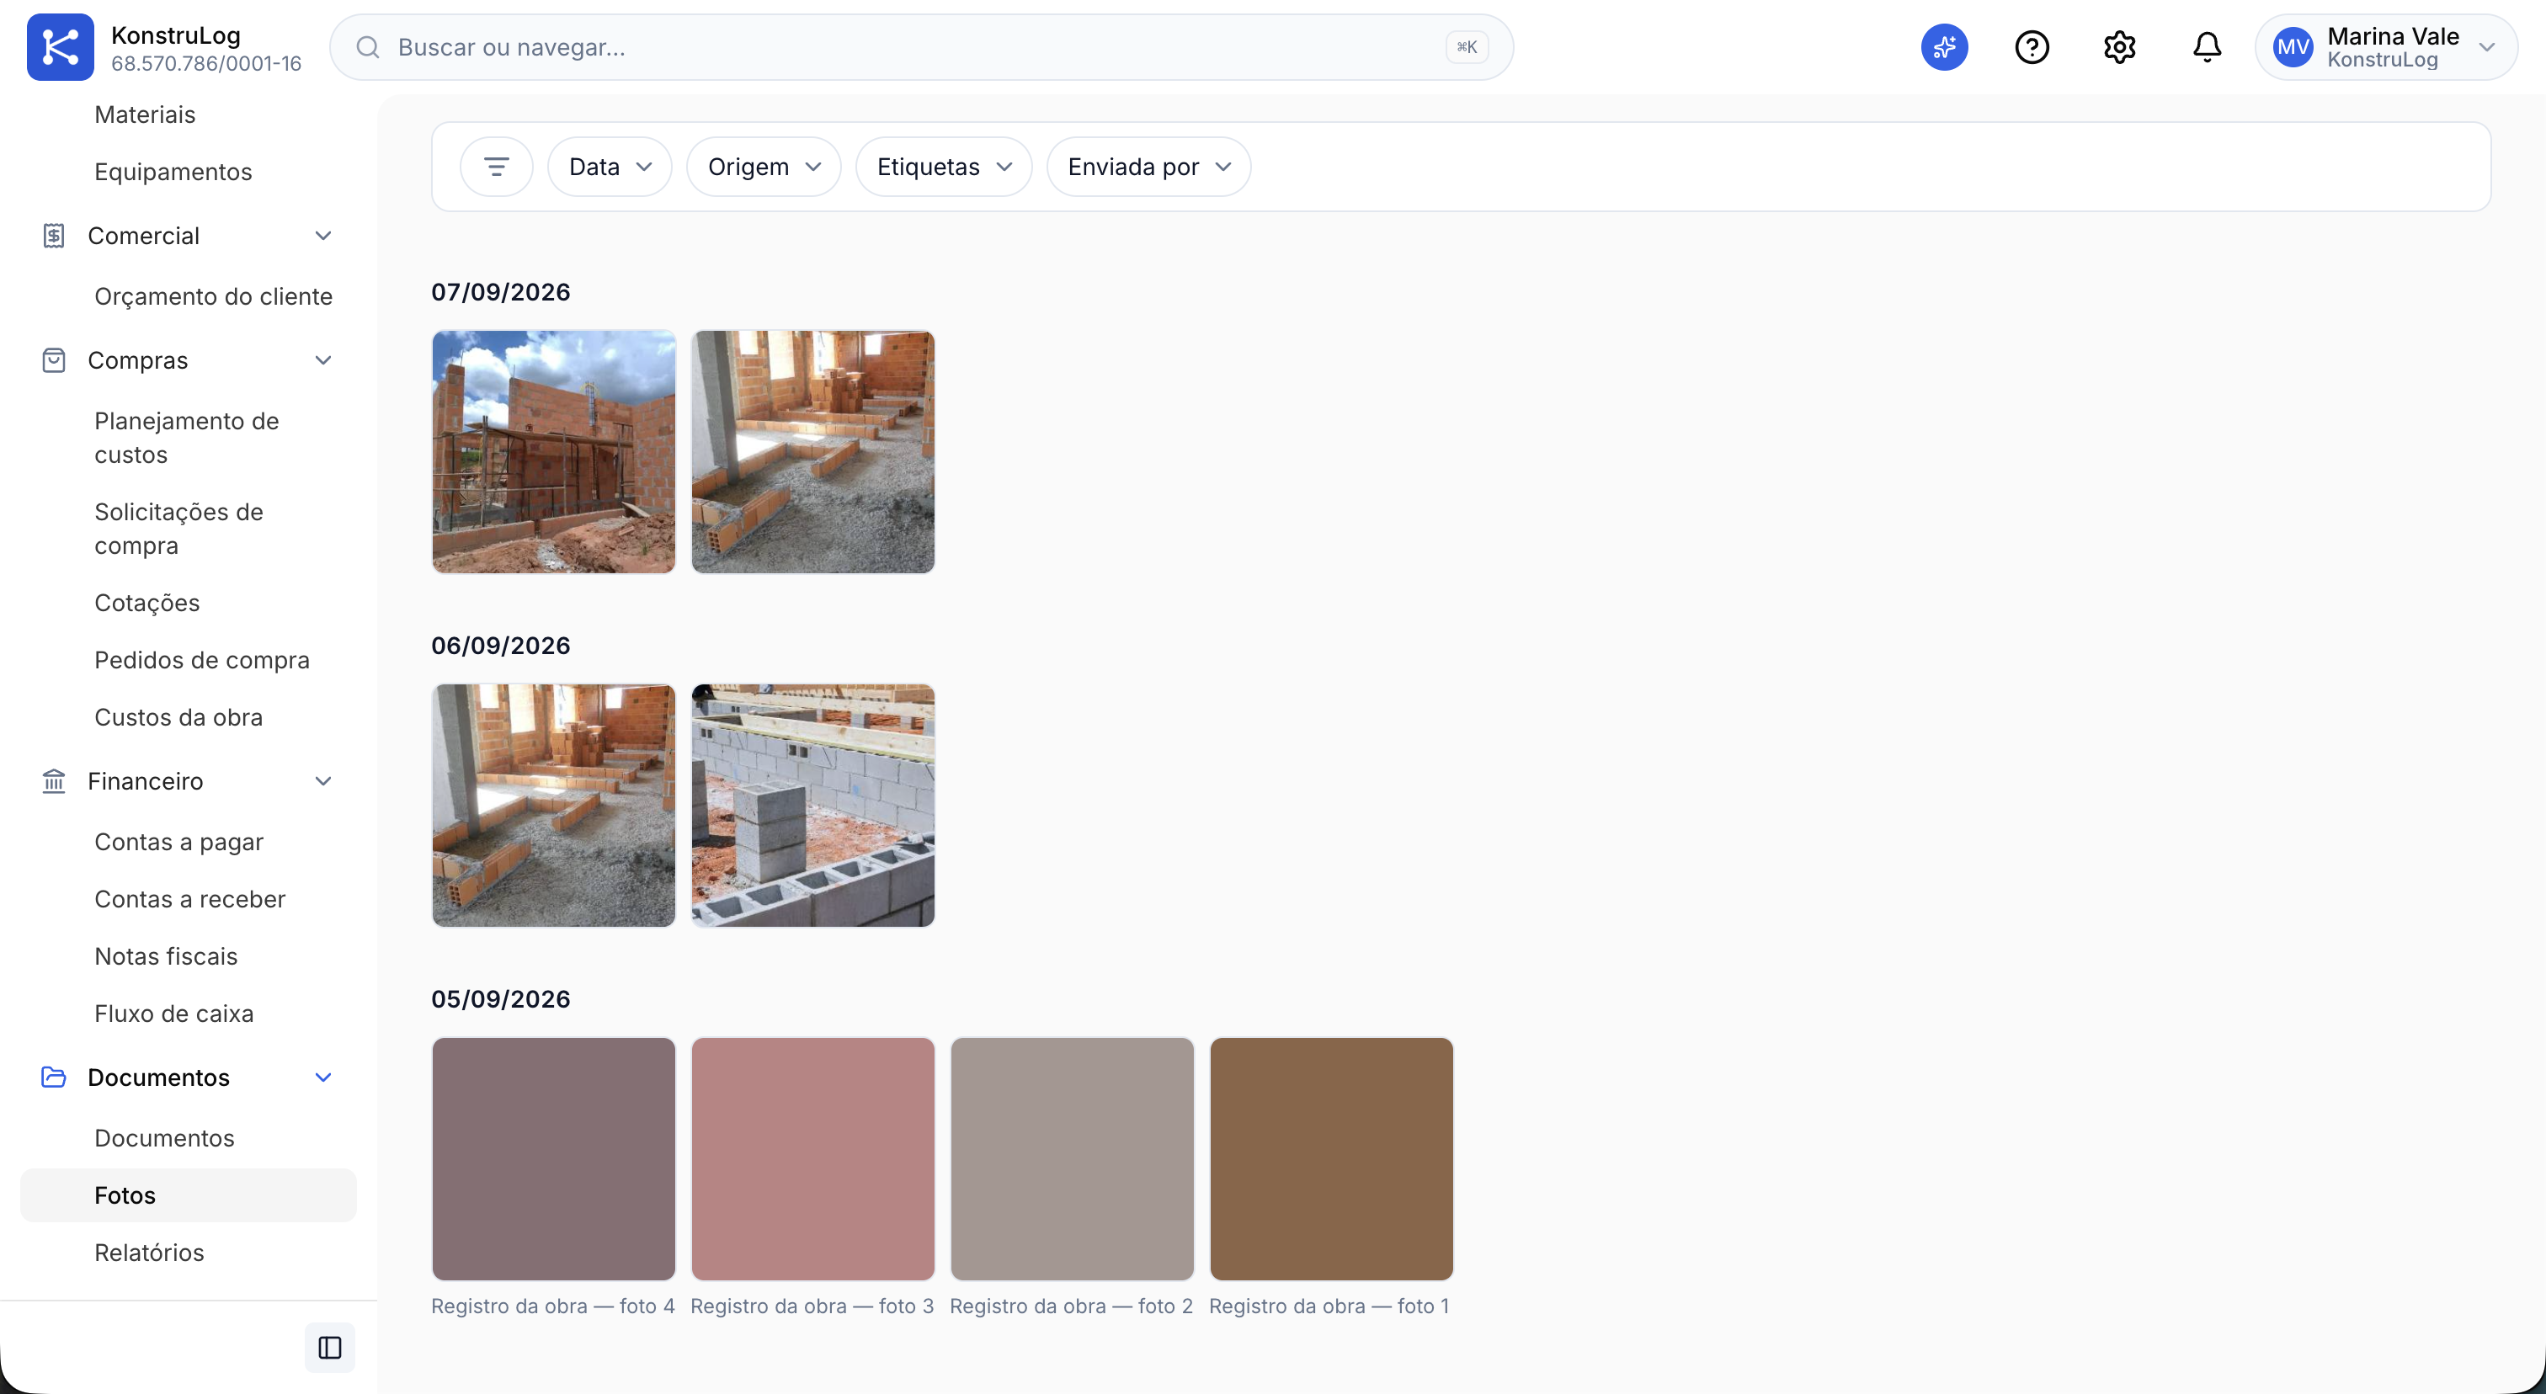Click the MV avatar circle
The width and height of the screenshot is (2546, 1394).
point(2293,47)
